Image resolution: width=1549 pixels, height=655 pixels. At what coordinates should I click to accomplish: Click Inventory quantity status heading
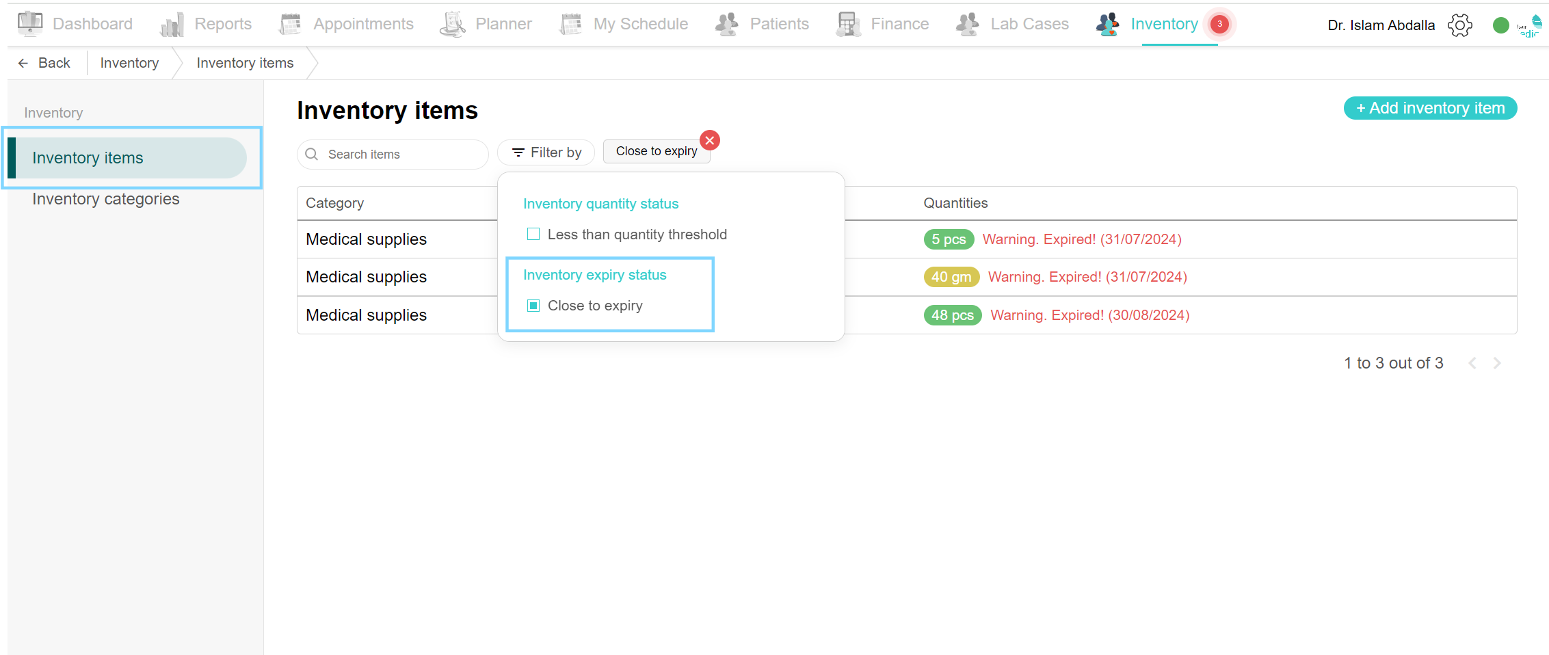pyautogui.click(x=600, y=204)
